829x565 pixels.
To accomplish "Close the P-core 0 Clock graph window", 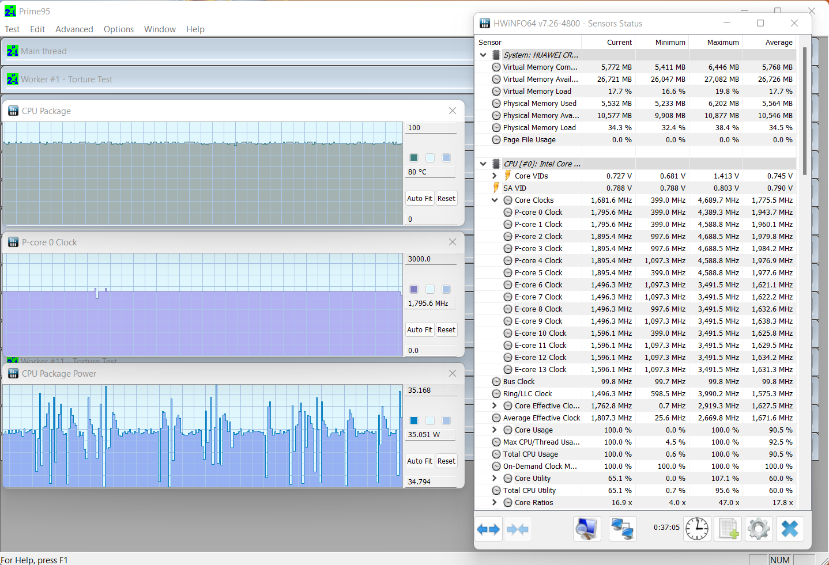I will coord(453,242).
